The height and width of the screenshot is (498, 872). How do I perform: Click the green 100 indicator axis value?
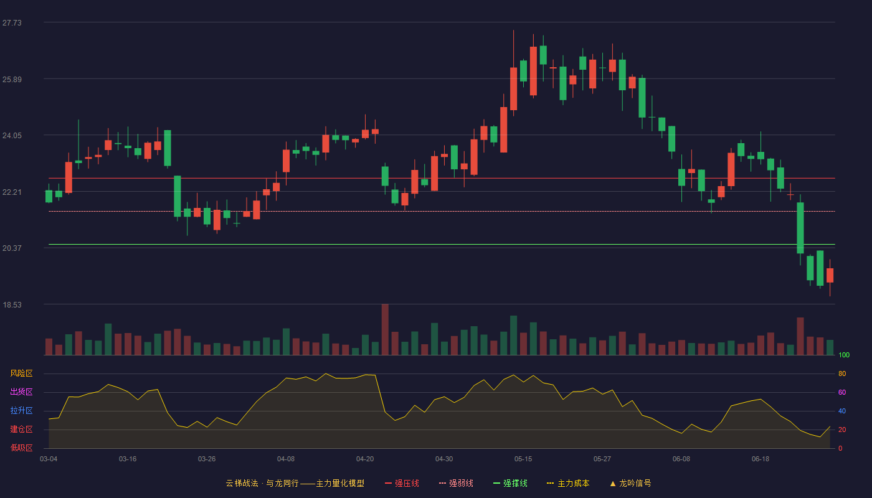click(x=844, y=355)
